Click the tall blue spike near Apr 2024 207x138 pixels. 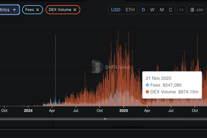[x=56, y=69]
